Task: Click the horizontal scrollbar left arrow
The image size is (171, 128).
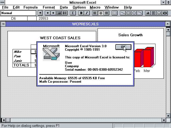Action: (4, 120)
